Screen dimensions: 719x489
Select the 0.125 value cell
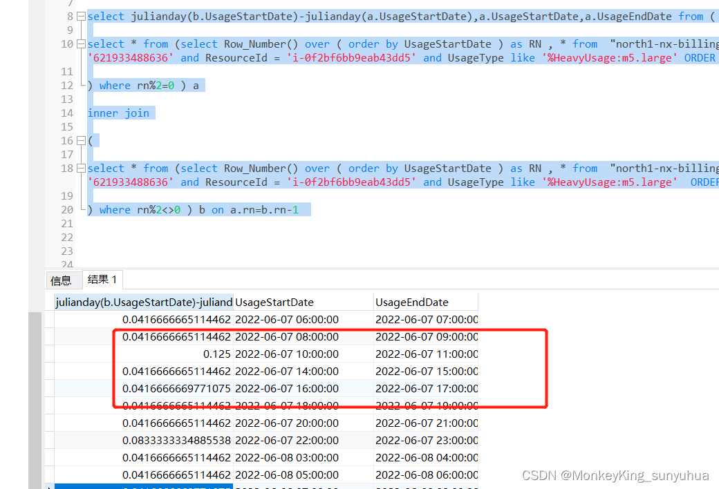(144, 354)
